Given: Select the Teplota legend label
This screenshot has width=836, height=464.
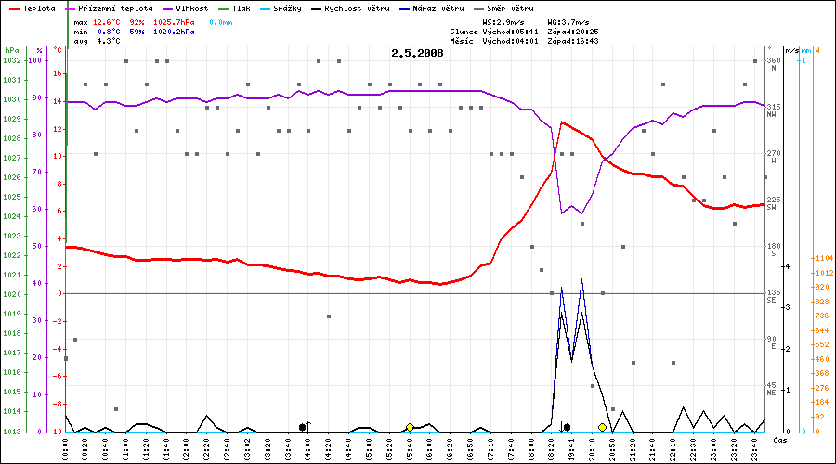Looking at the screenshot, I should 39,8.
